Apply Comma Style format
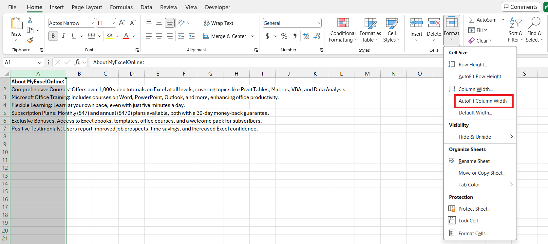Screen dimensions: 548x244 (295, 36)
